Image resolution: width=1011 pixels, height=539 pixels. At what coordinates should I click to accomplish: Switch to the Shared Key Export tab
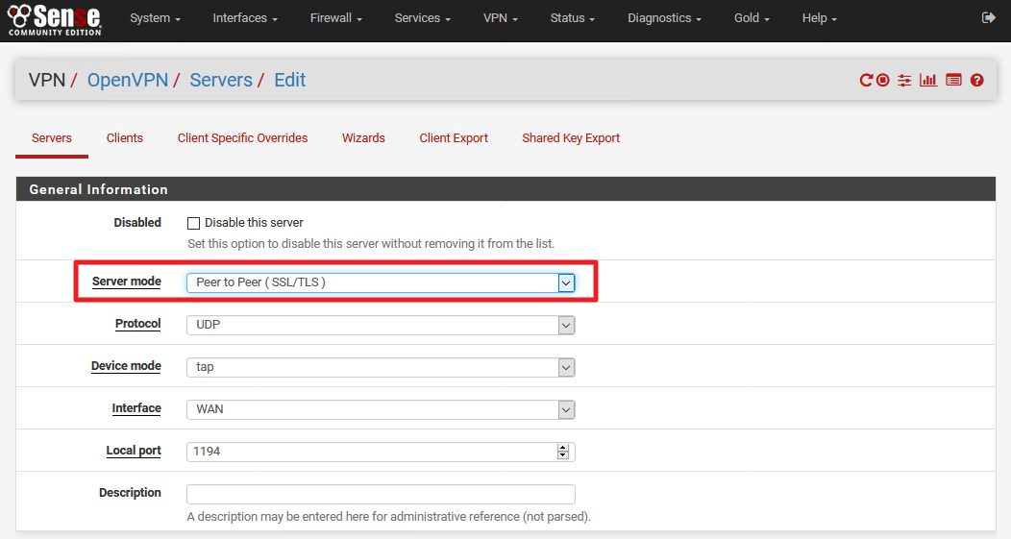[571, 138]
